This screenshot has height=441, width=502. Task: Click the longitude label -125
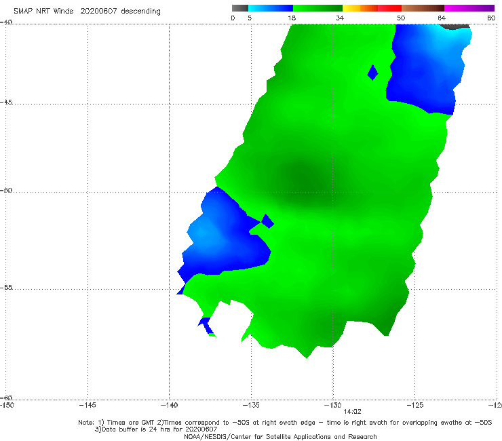pos(415,405)
